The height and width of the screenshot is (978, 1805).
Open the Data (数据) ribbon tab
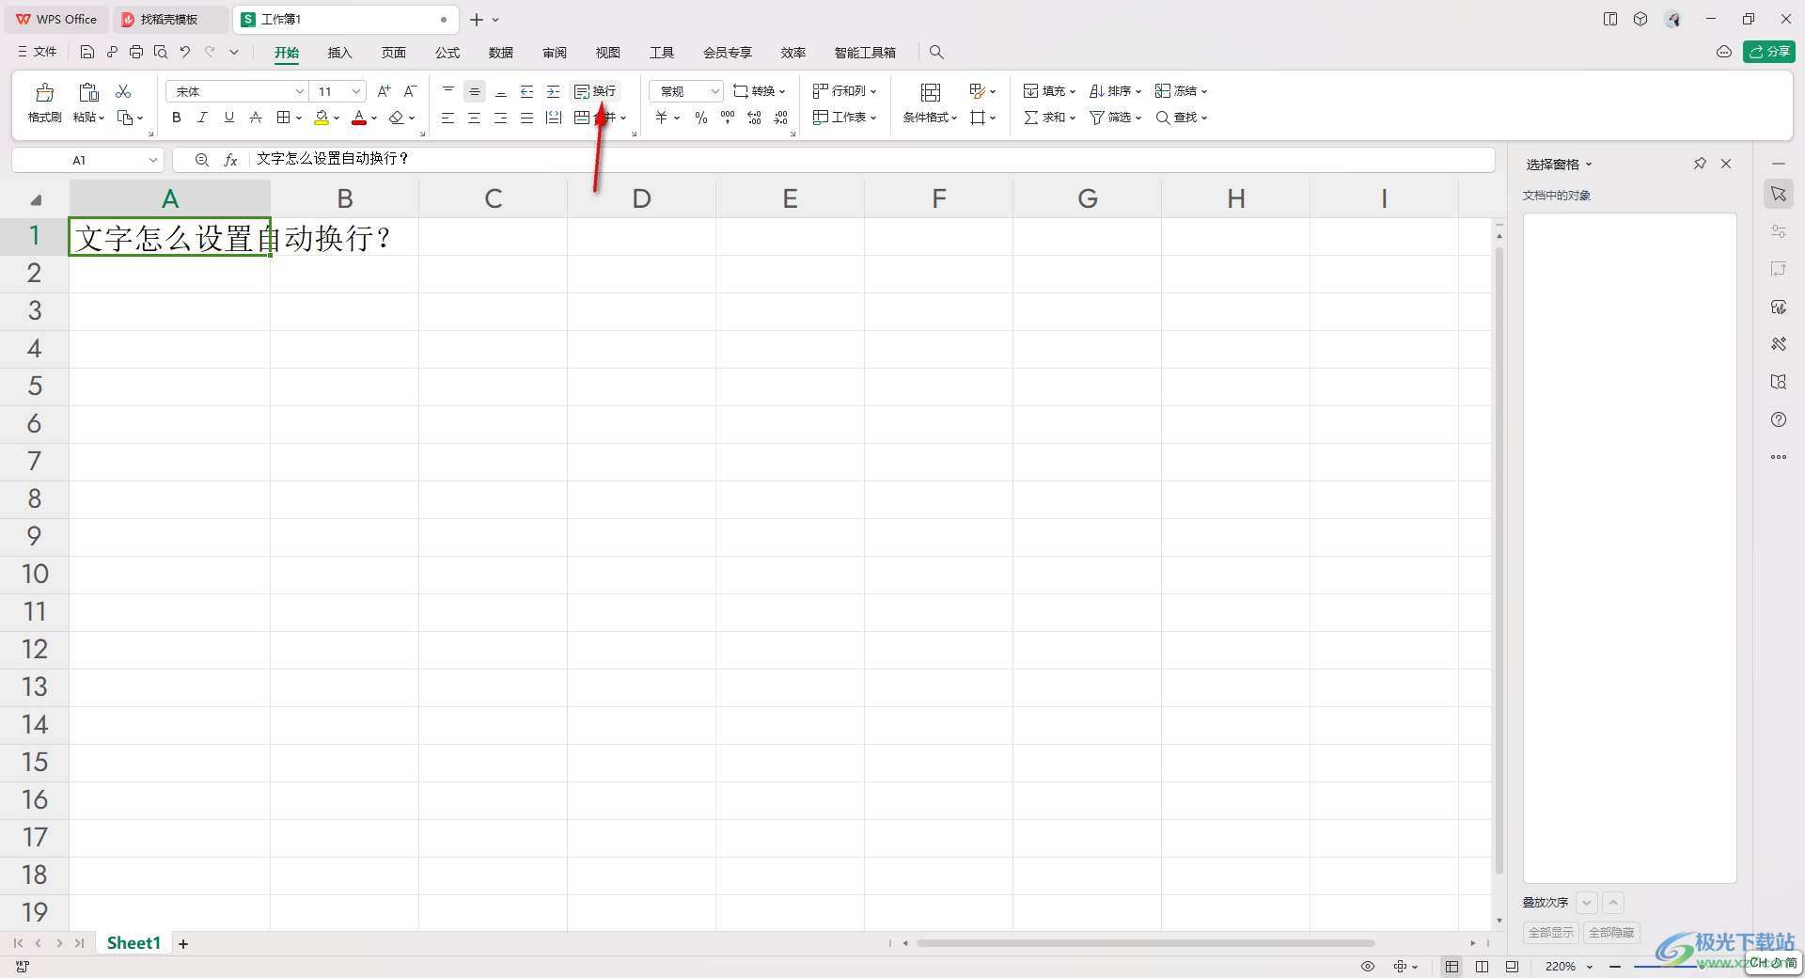(x=501, y=53)
